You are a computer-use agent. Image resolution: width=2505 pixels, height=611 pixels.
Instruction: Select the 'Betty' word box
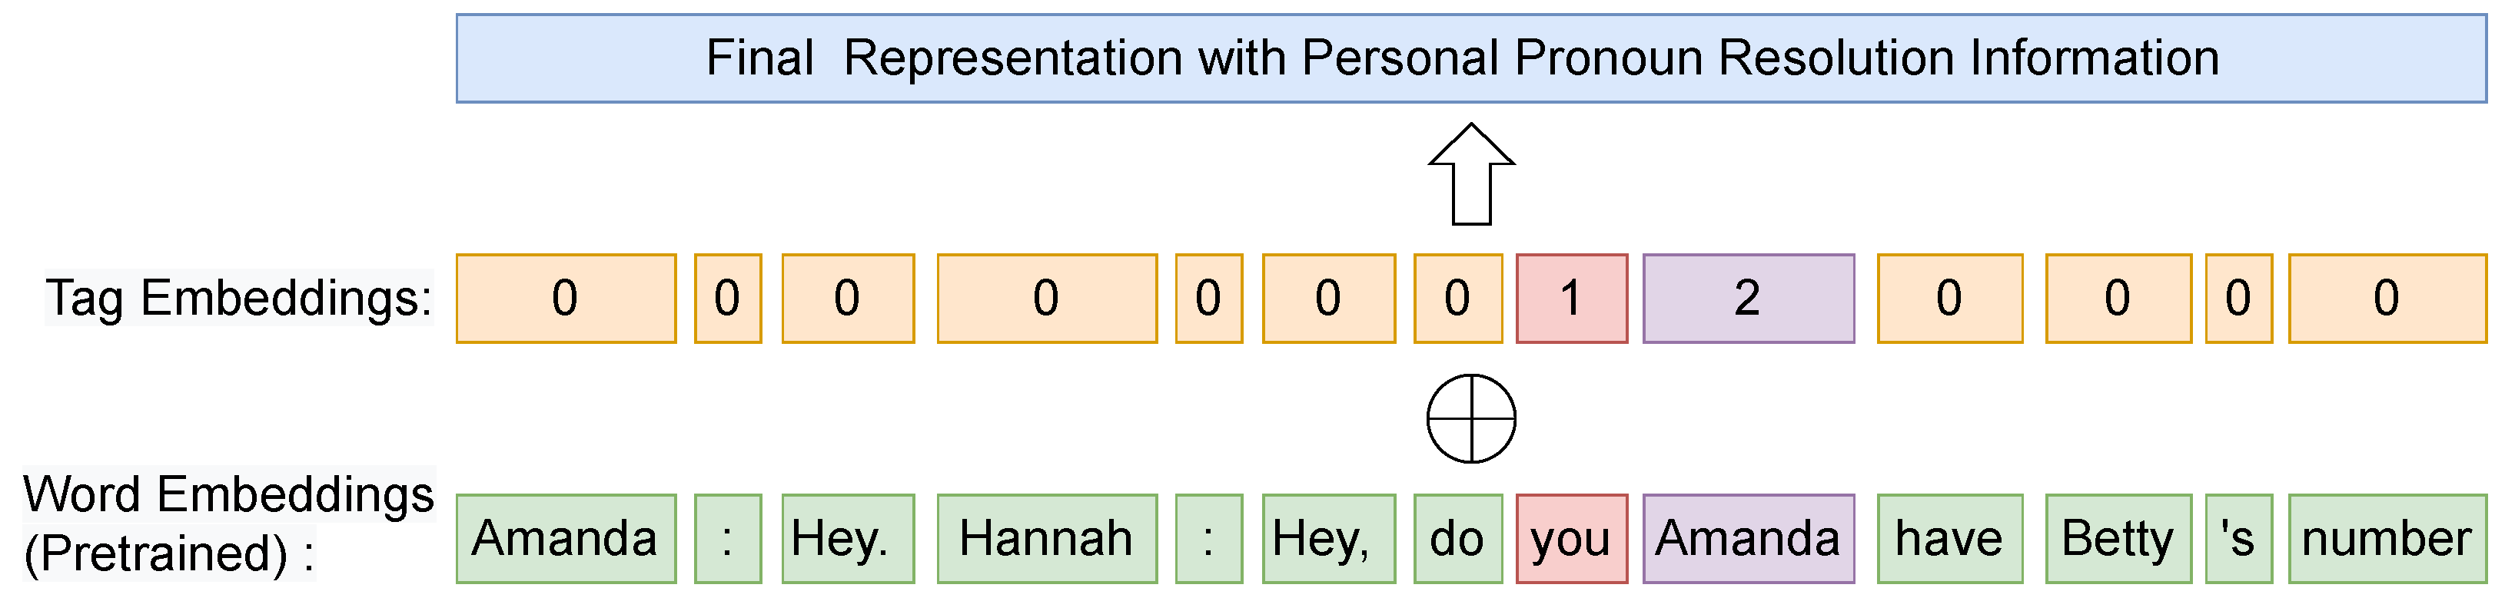2118,539
